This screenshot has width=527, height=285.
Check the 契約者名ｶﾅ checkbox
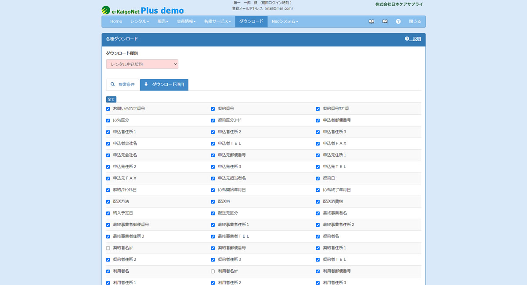(x=108, y=248)
